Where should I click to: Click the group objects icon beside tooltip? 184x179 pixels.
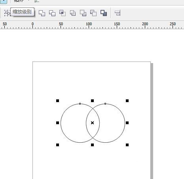coord(7,13)
